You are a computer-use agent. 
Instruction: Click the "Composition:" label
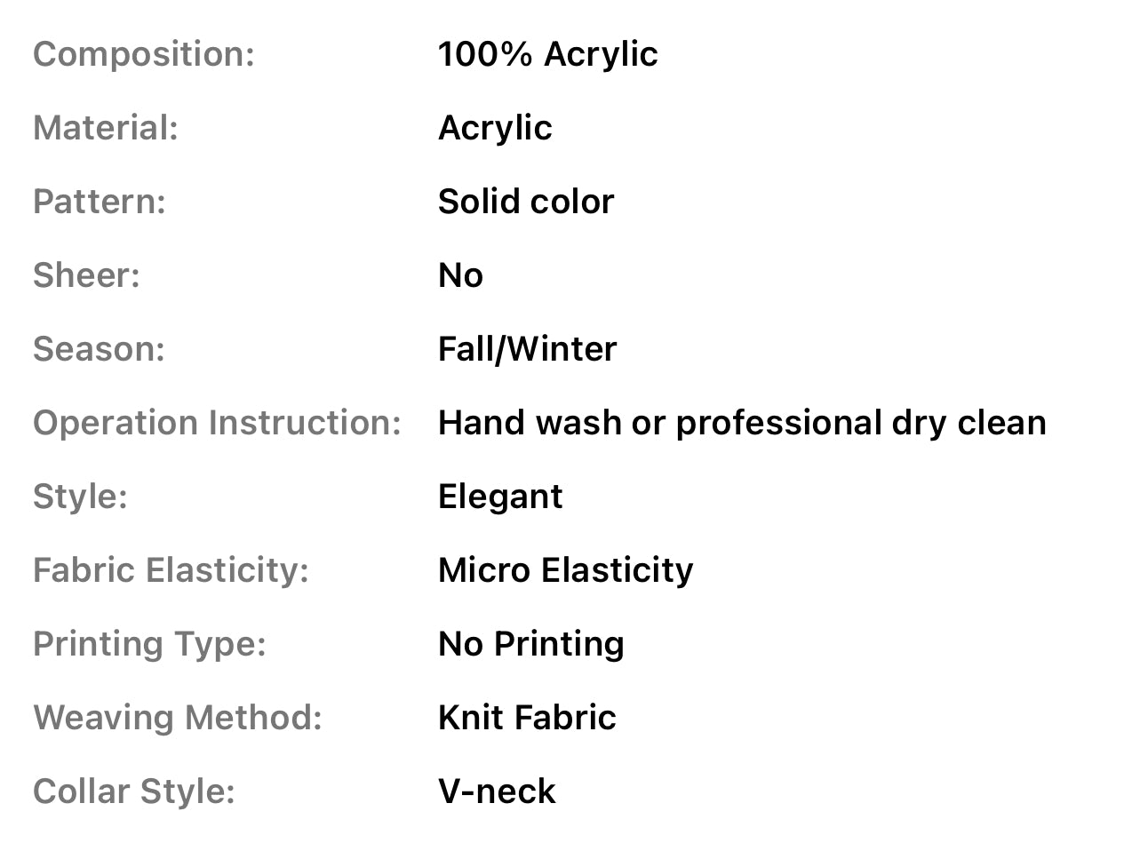coord(144,54)
